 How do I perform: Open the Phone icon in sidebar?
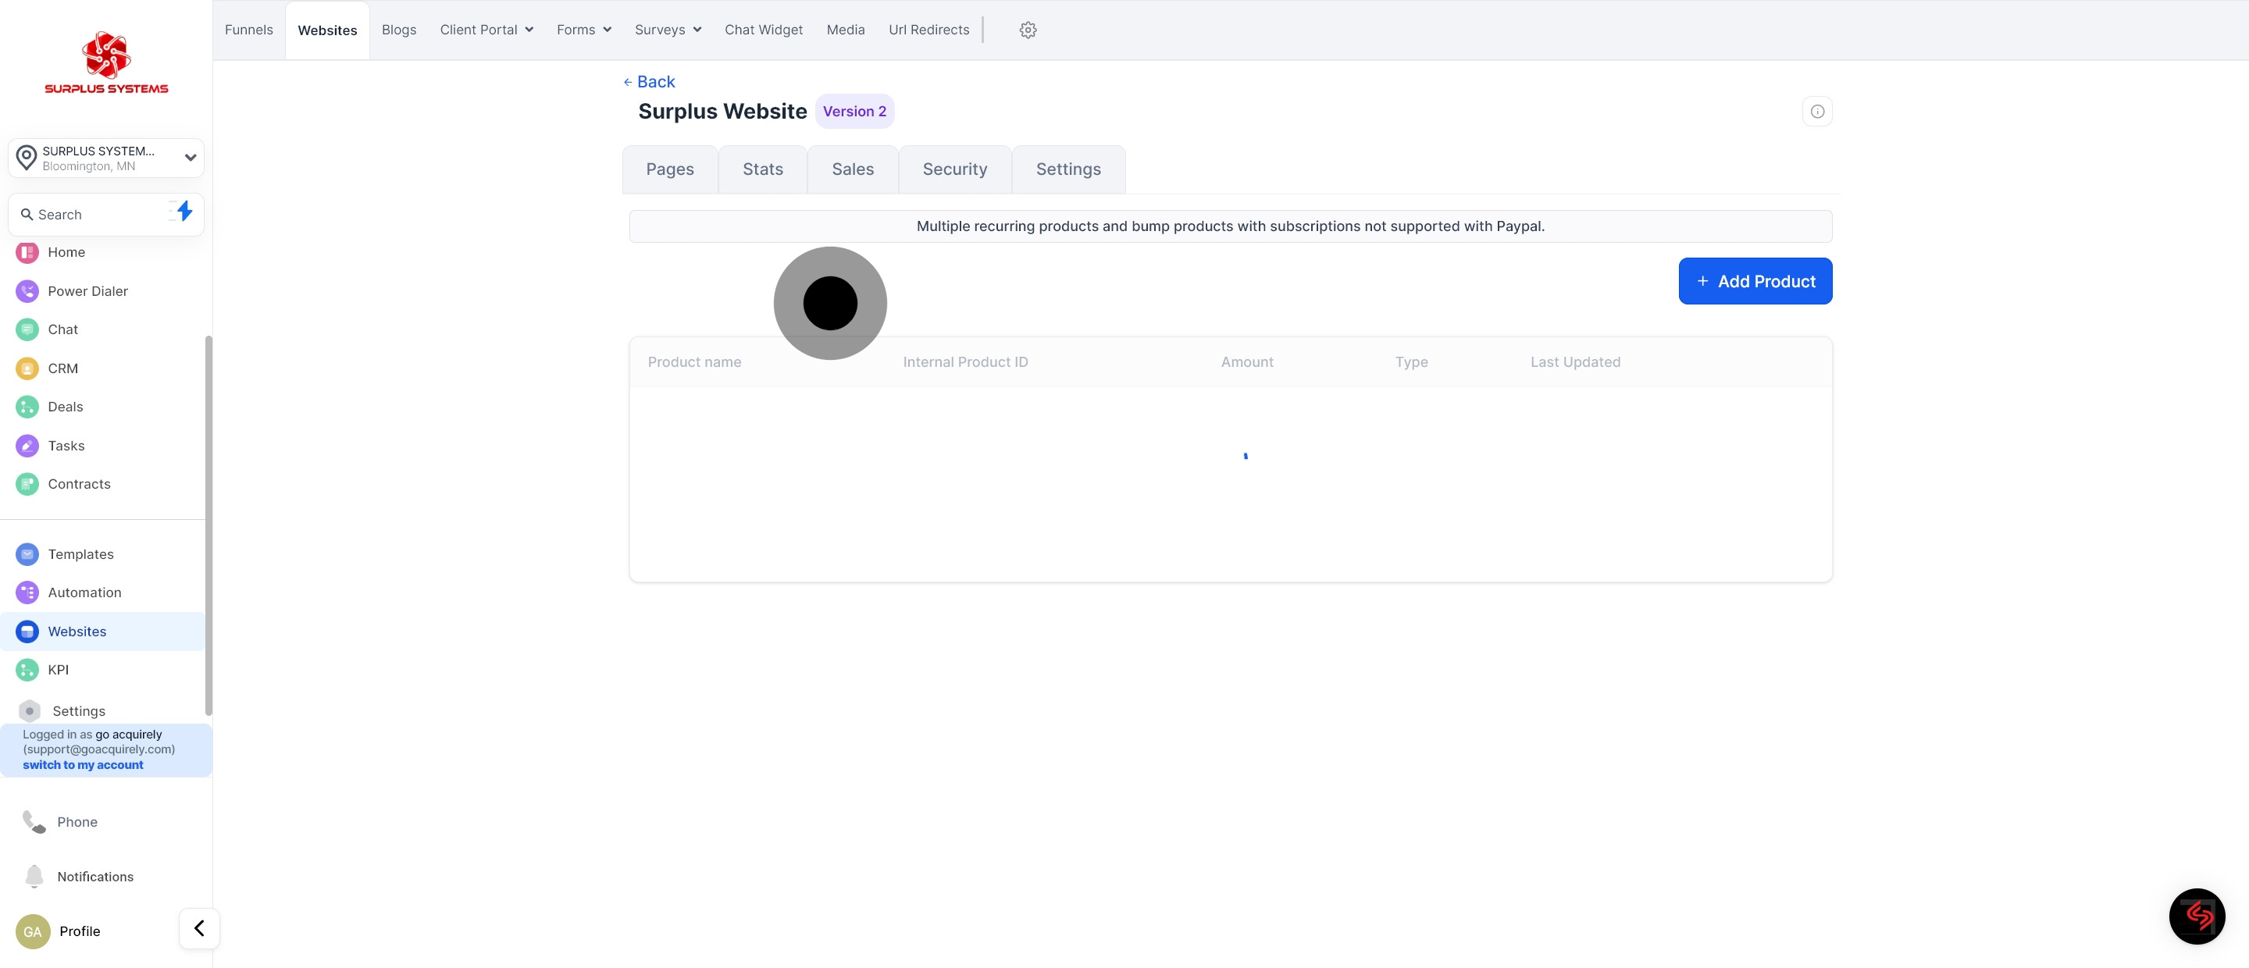[34, 821]
